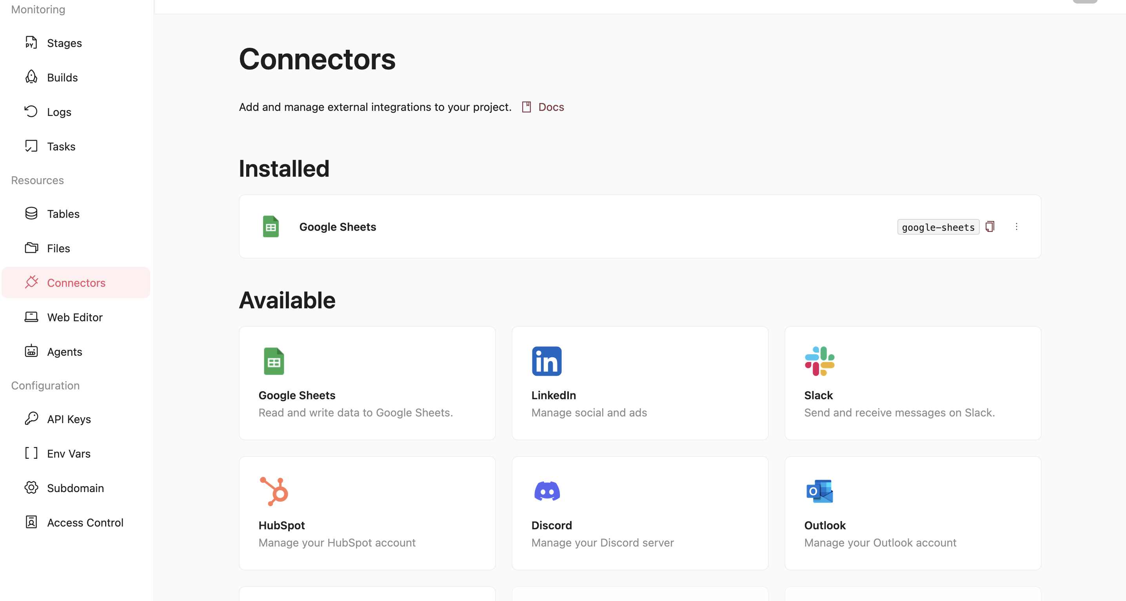Click the Web Editor laptop icon
1126x601 pixels.
(31, 317)
